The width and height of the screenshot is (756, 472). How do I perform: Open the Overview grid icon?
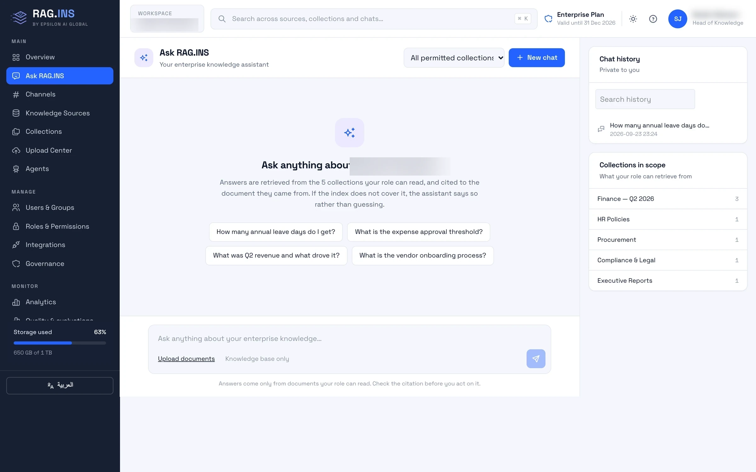(x=16, y=57)
